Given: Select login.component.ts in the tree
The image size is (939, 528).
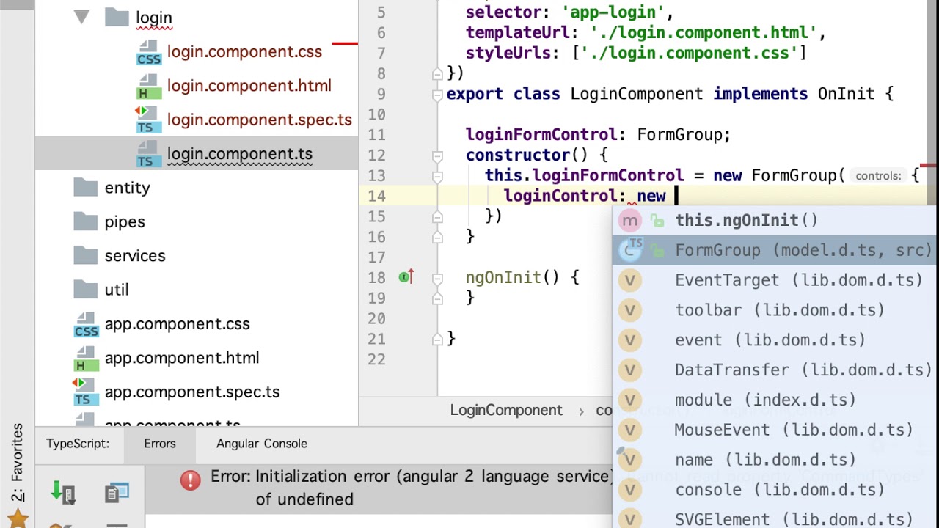Looking at the screenshot, I should tap(240, 154).
